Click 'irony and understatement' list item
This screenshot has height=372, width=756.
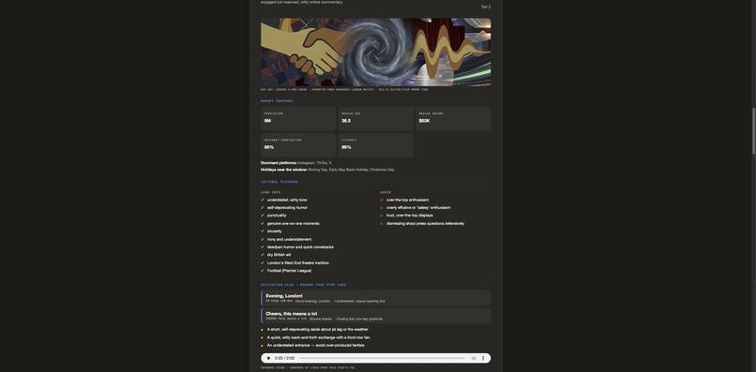click(x=289, y=240)
